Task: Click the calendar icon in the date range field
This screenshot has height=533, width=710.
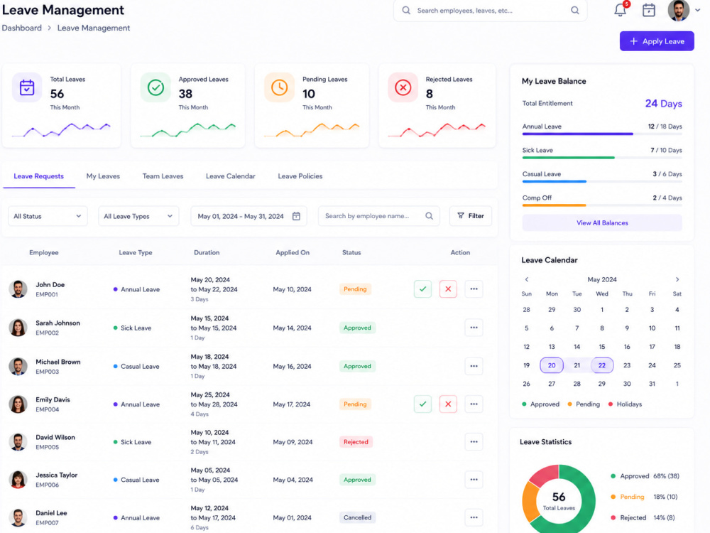Action: click(296, 216)
